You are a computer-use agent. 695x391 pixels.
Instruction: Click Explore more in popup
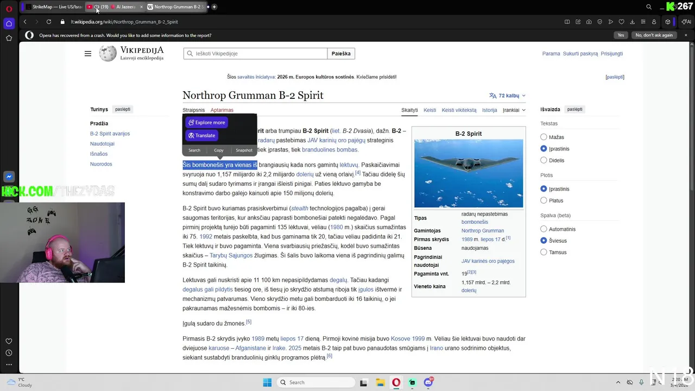click(x=206, y=123)
